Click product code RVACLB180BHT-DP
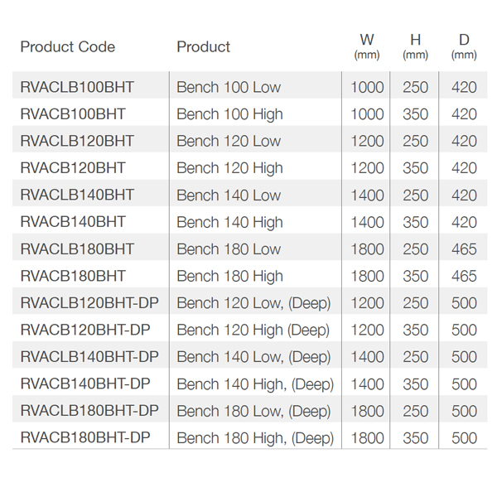This screenshot has width=497, height=497. click(89, 411)
